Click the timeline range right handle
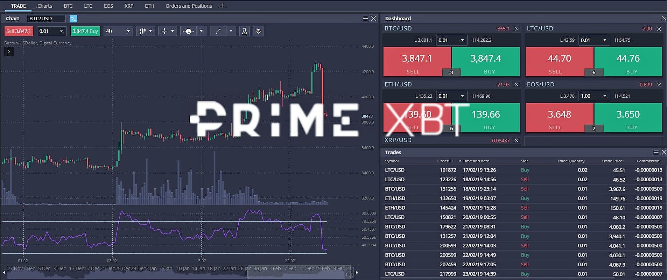The width and height of the screenshot is (667, 280). (x=352, y=272)
